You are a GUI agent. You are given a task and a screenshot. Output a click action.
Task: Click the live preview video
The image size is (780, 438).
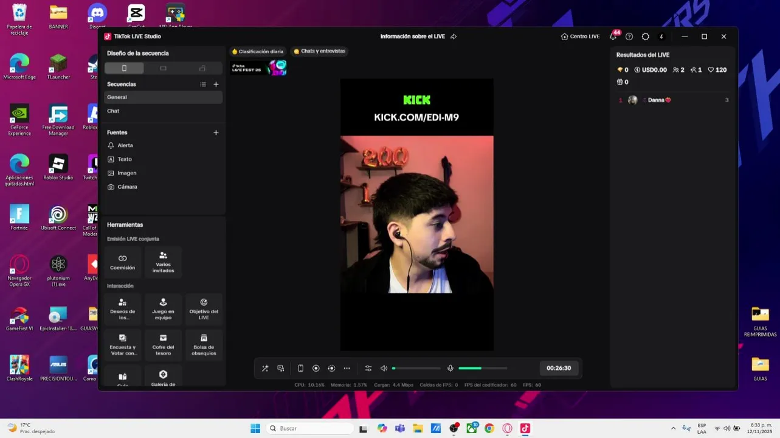417,215
